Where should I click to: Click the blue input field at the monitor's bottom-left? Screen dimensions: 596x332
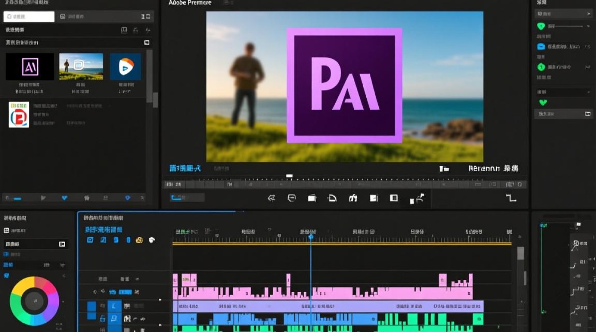tap(187, 198)
